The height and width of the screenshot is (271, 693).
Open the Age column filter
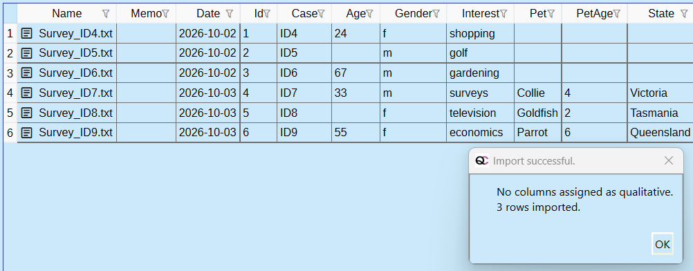(369, 14)
